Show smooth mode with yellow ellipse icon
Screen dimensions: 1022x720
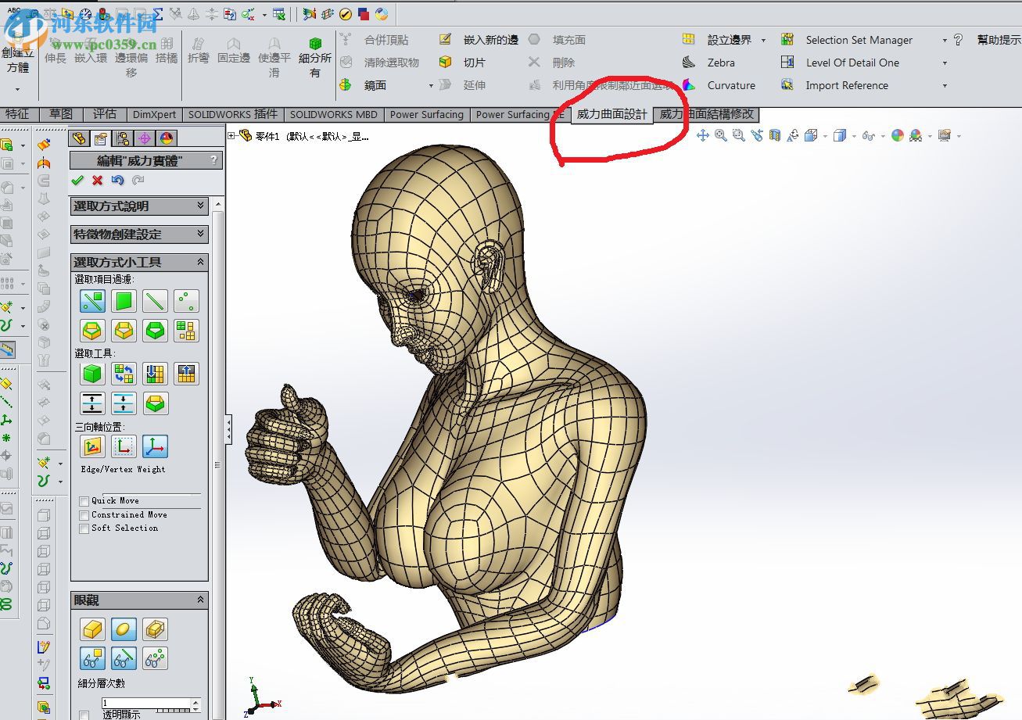pos(124,629)
